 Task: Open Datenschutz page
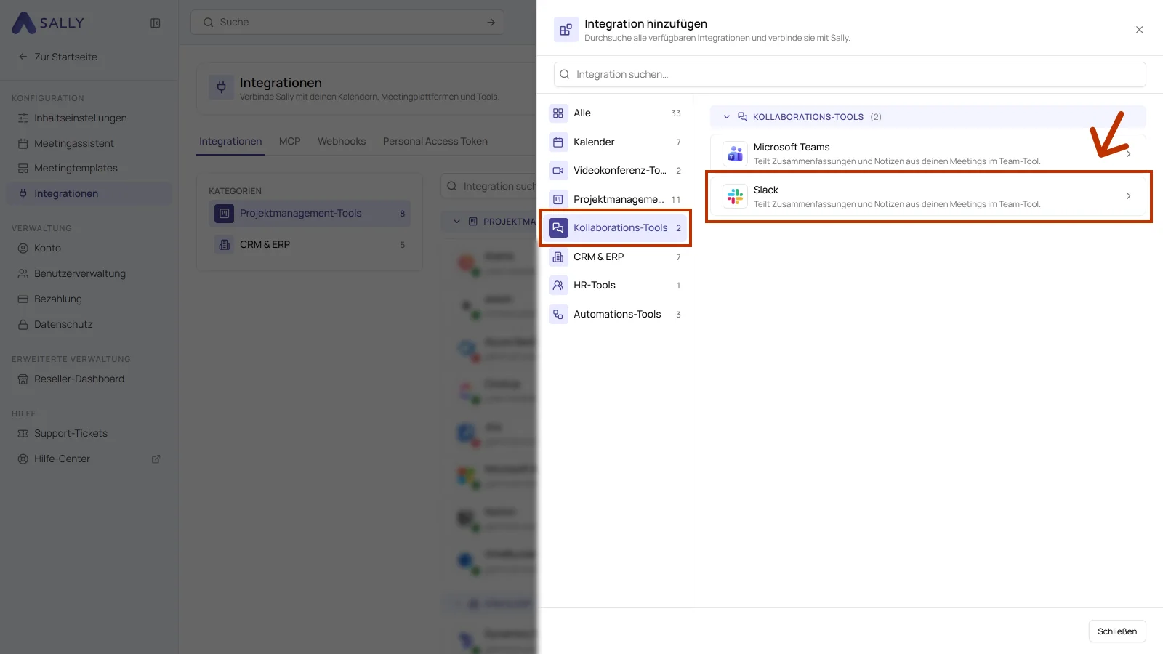89,324
